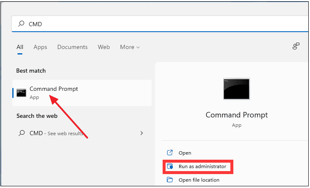Switch to the Web tab
This screenshot has height=188, width=310.
pyautogui.click(x=104, y=47)
